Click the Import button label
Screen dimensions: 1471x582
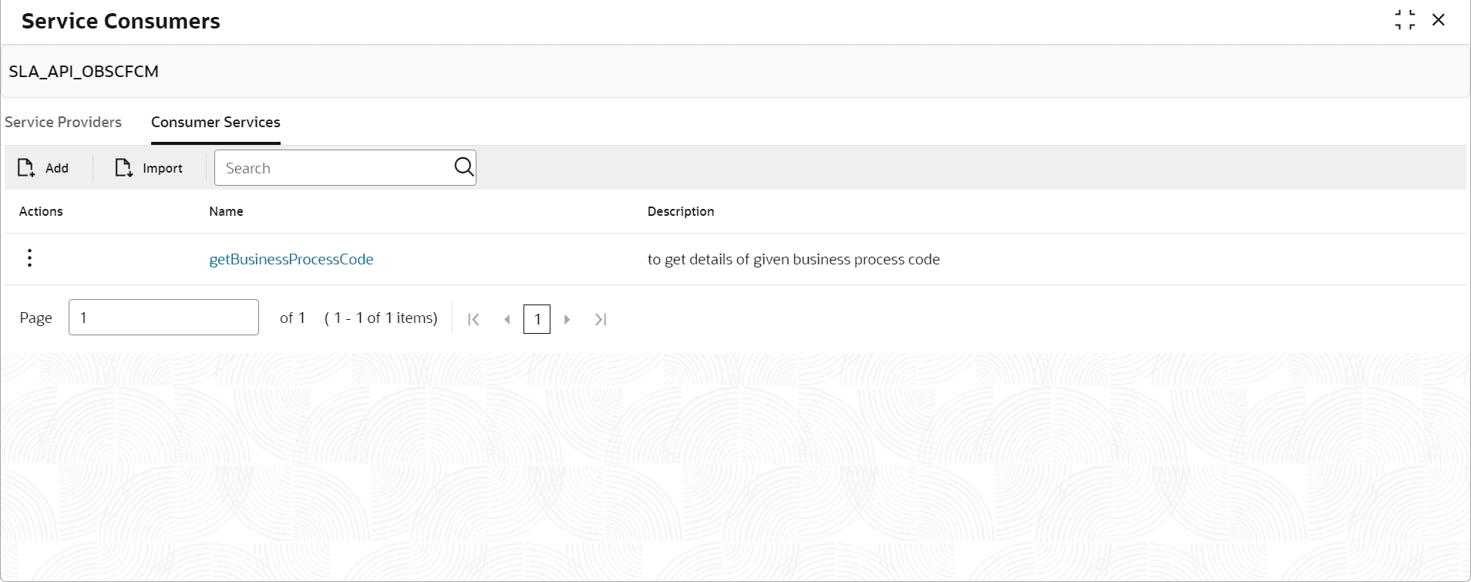[x=163, y=168]
